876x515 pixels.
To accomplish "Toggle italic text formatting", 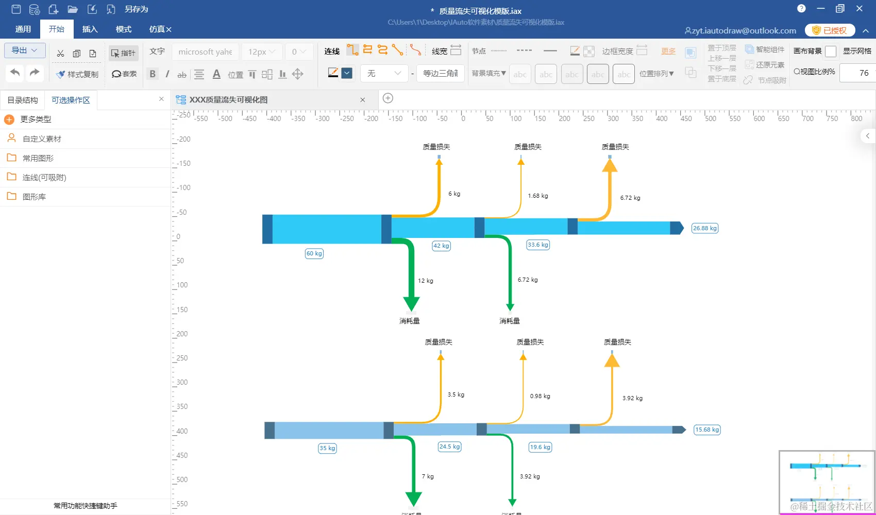I will (167, 74).
